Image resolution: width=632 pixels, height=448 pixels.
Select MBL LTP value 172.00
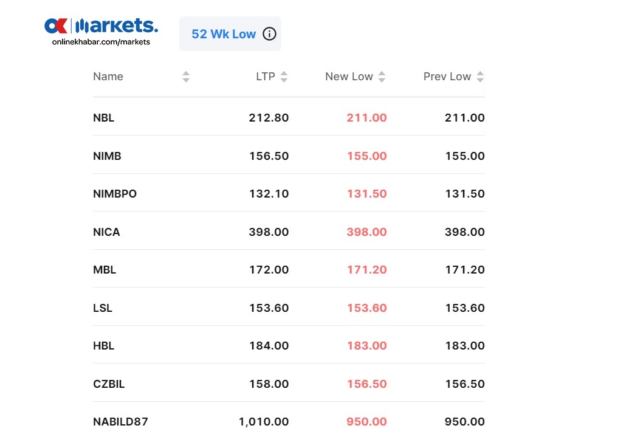coord(269,270)
